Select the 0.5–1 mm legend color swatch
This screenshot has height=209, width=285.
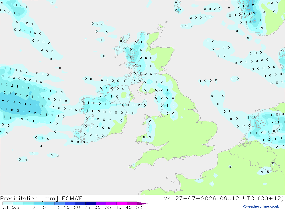coord(18,203)
